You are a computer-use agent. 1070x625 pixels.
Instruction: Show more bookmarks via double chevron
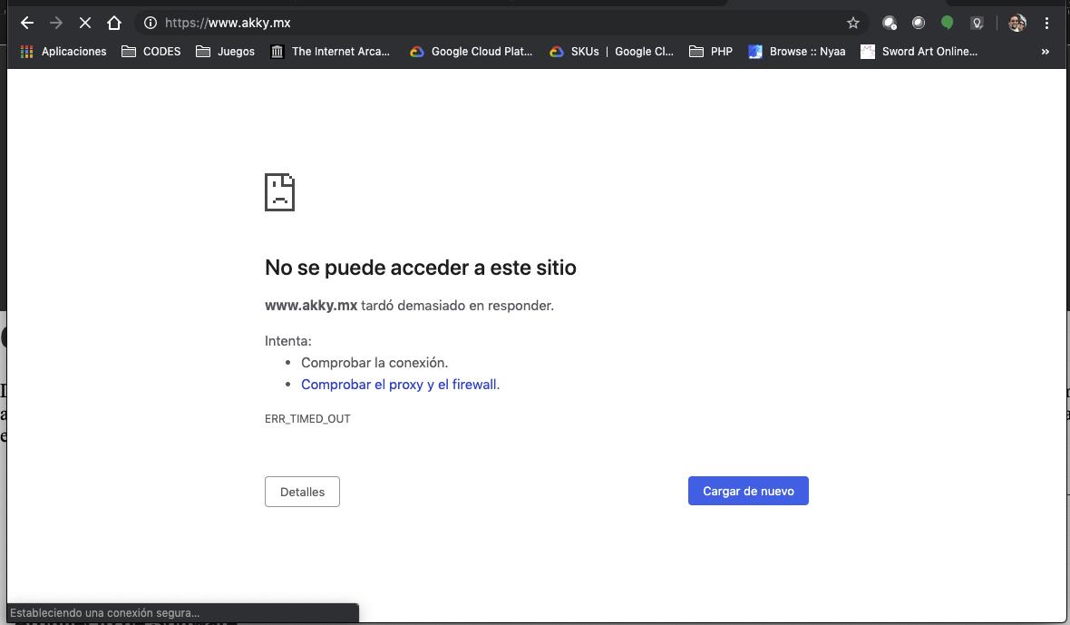coord(1045,51)
